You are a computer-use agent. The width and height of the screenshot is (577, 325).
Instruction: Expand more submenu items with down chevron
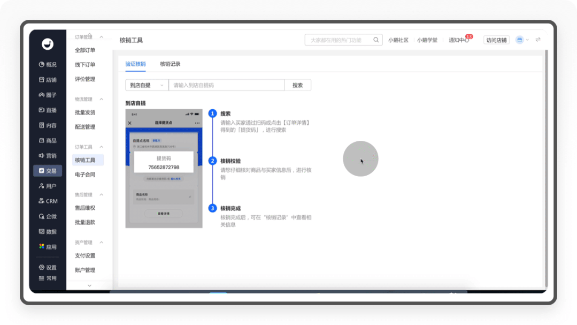(x=89, y=285)
